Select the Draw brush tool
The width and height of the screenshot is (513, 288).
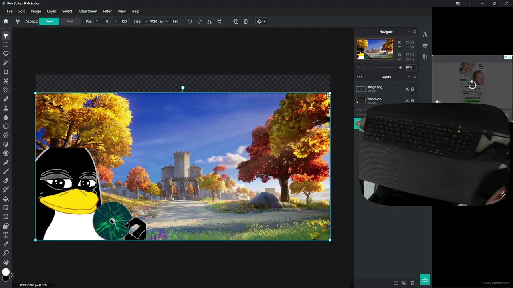tap(6, 172)
